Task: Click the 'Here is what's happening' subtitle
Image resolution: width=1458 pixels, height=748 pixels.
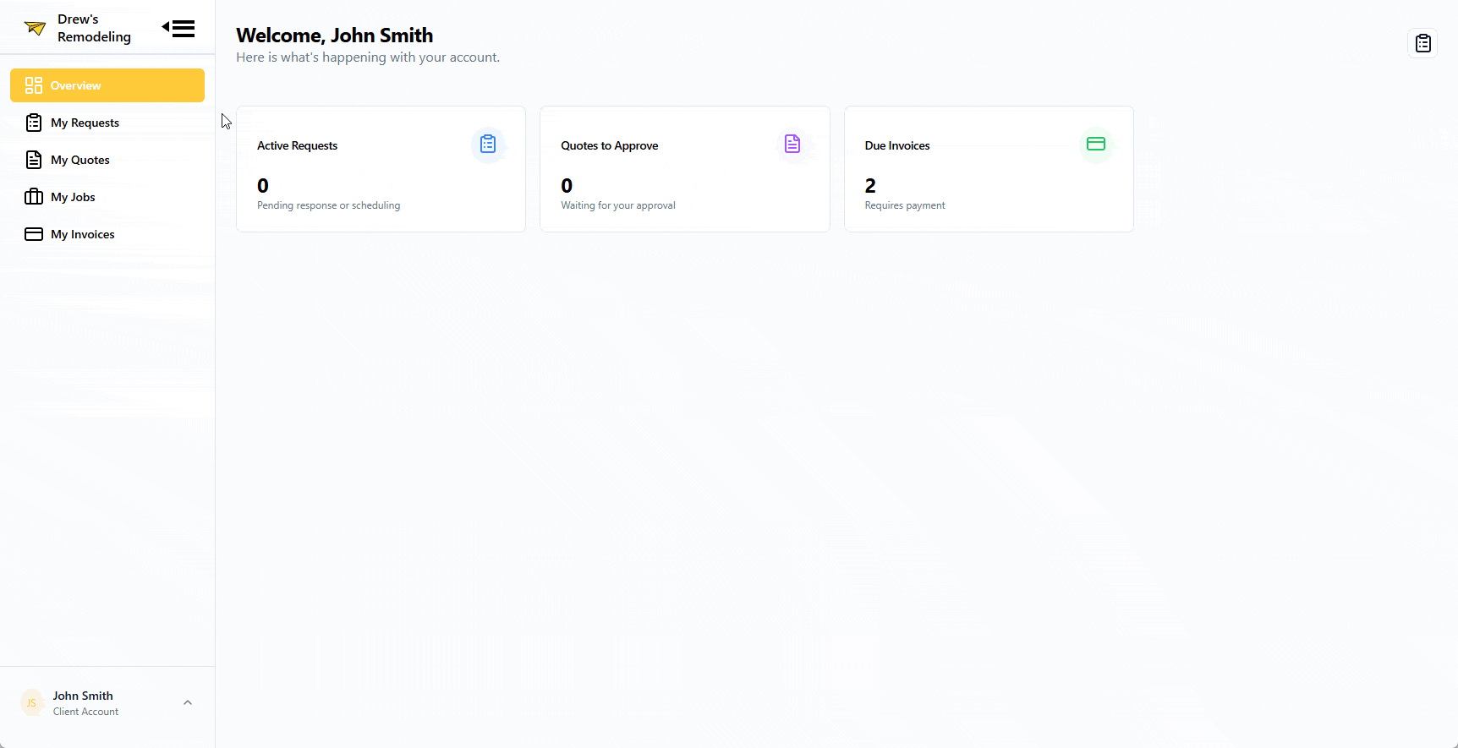Action: pos(368,57)
